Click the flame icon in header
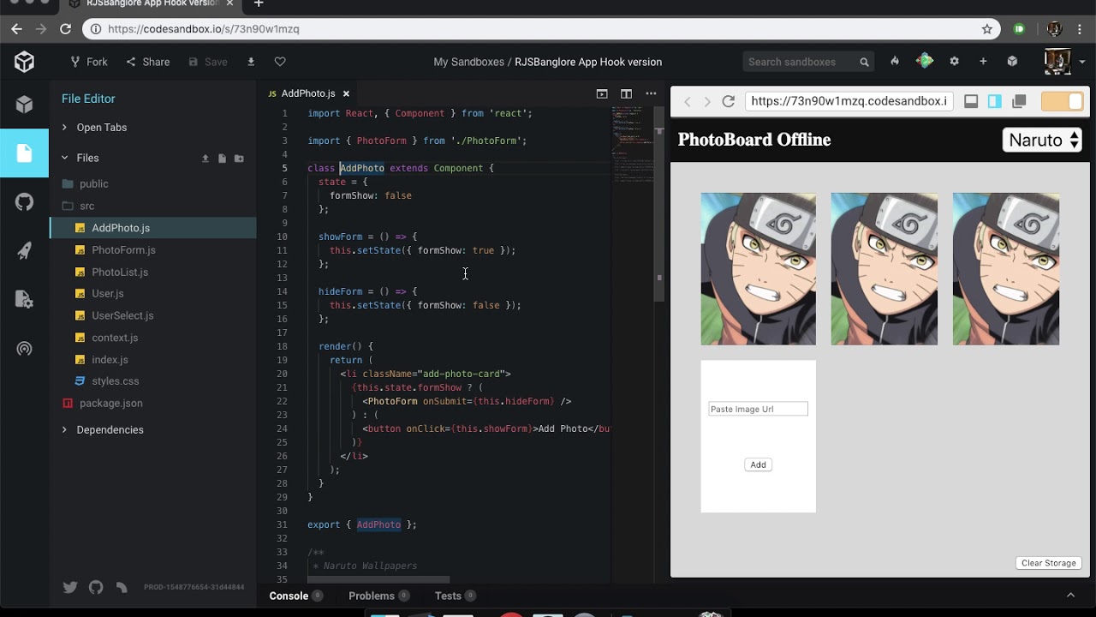Screen dimensions: 1096x617 pyautogui.click(x=895, y=61)
